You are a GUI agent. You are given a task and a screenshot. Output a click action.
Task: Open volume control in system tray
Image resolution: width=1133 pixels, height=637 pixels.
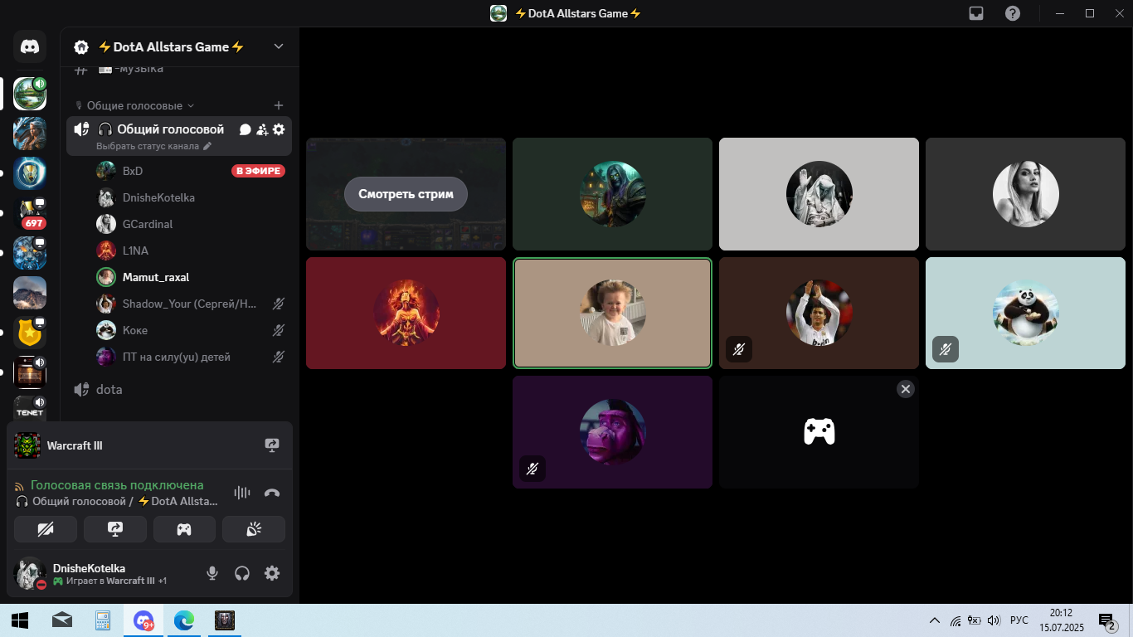click(994, 620)
